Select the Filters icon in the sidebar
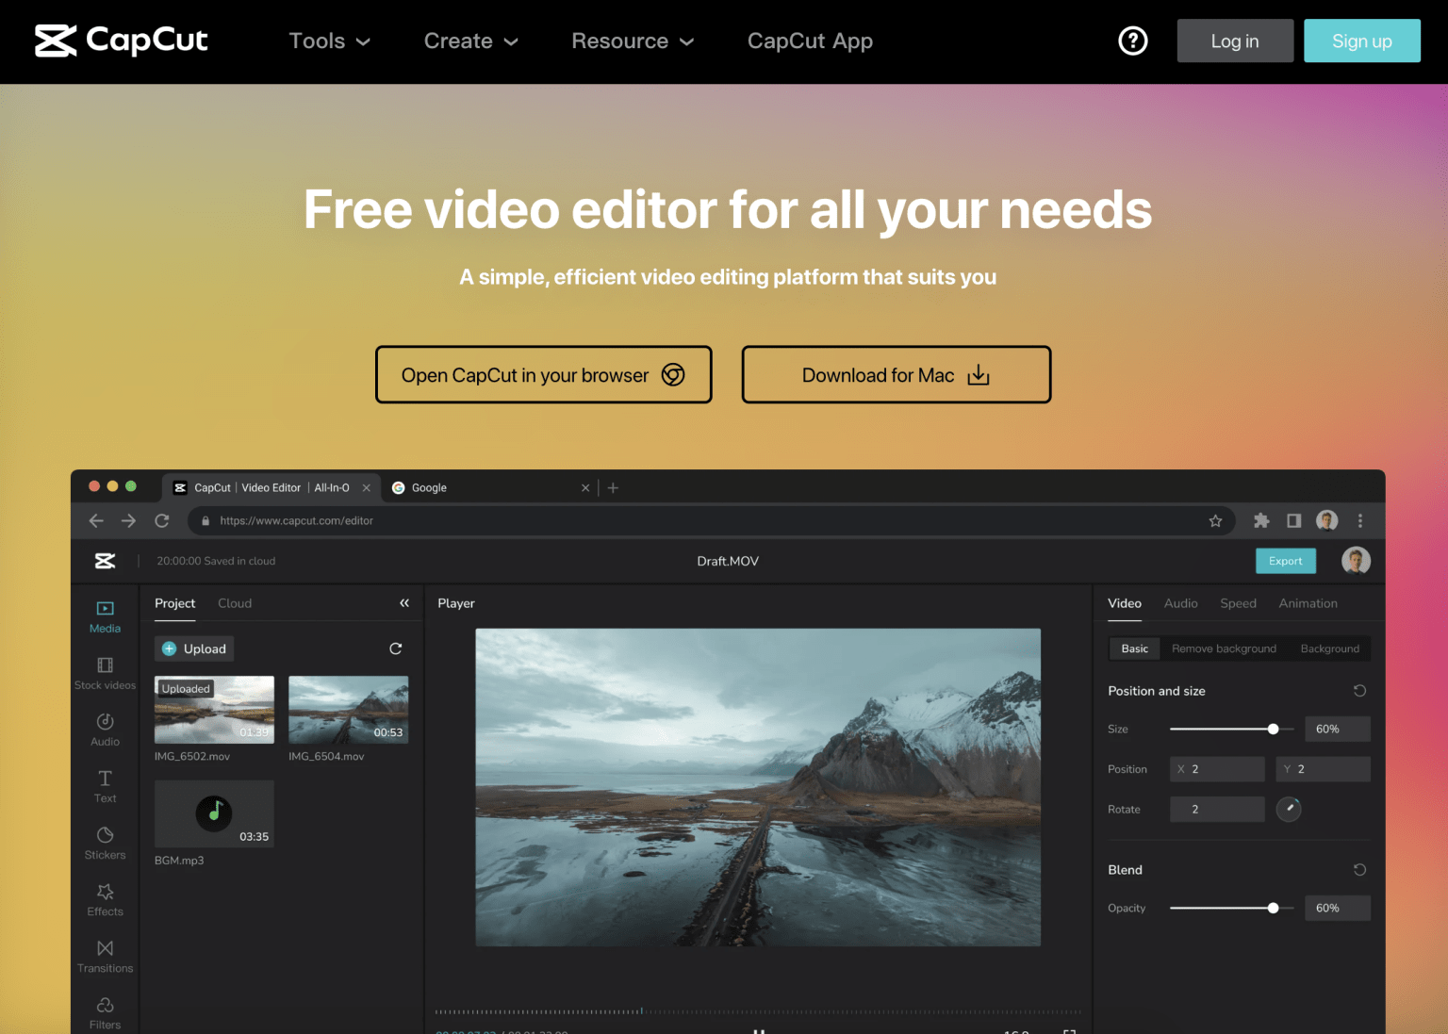 [104, 1010]
